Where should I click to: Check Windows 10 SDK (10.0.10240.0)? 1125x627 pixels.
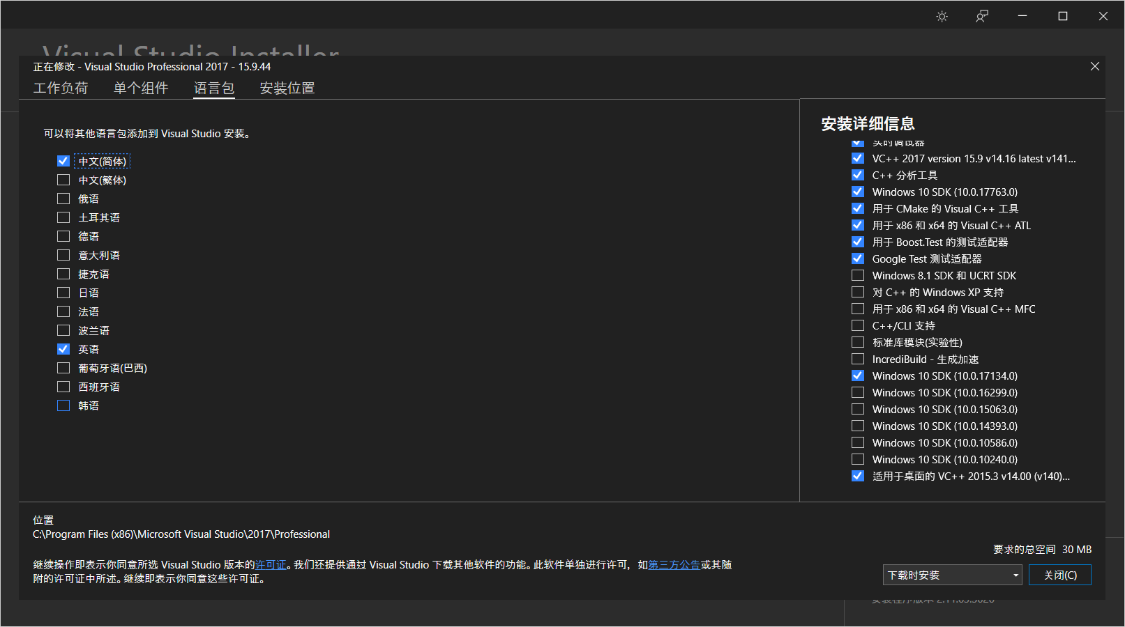(x=858, y=459)
